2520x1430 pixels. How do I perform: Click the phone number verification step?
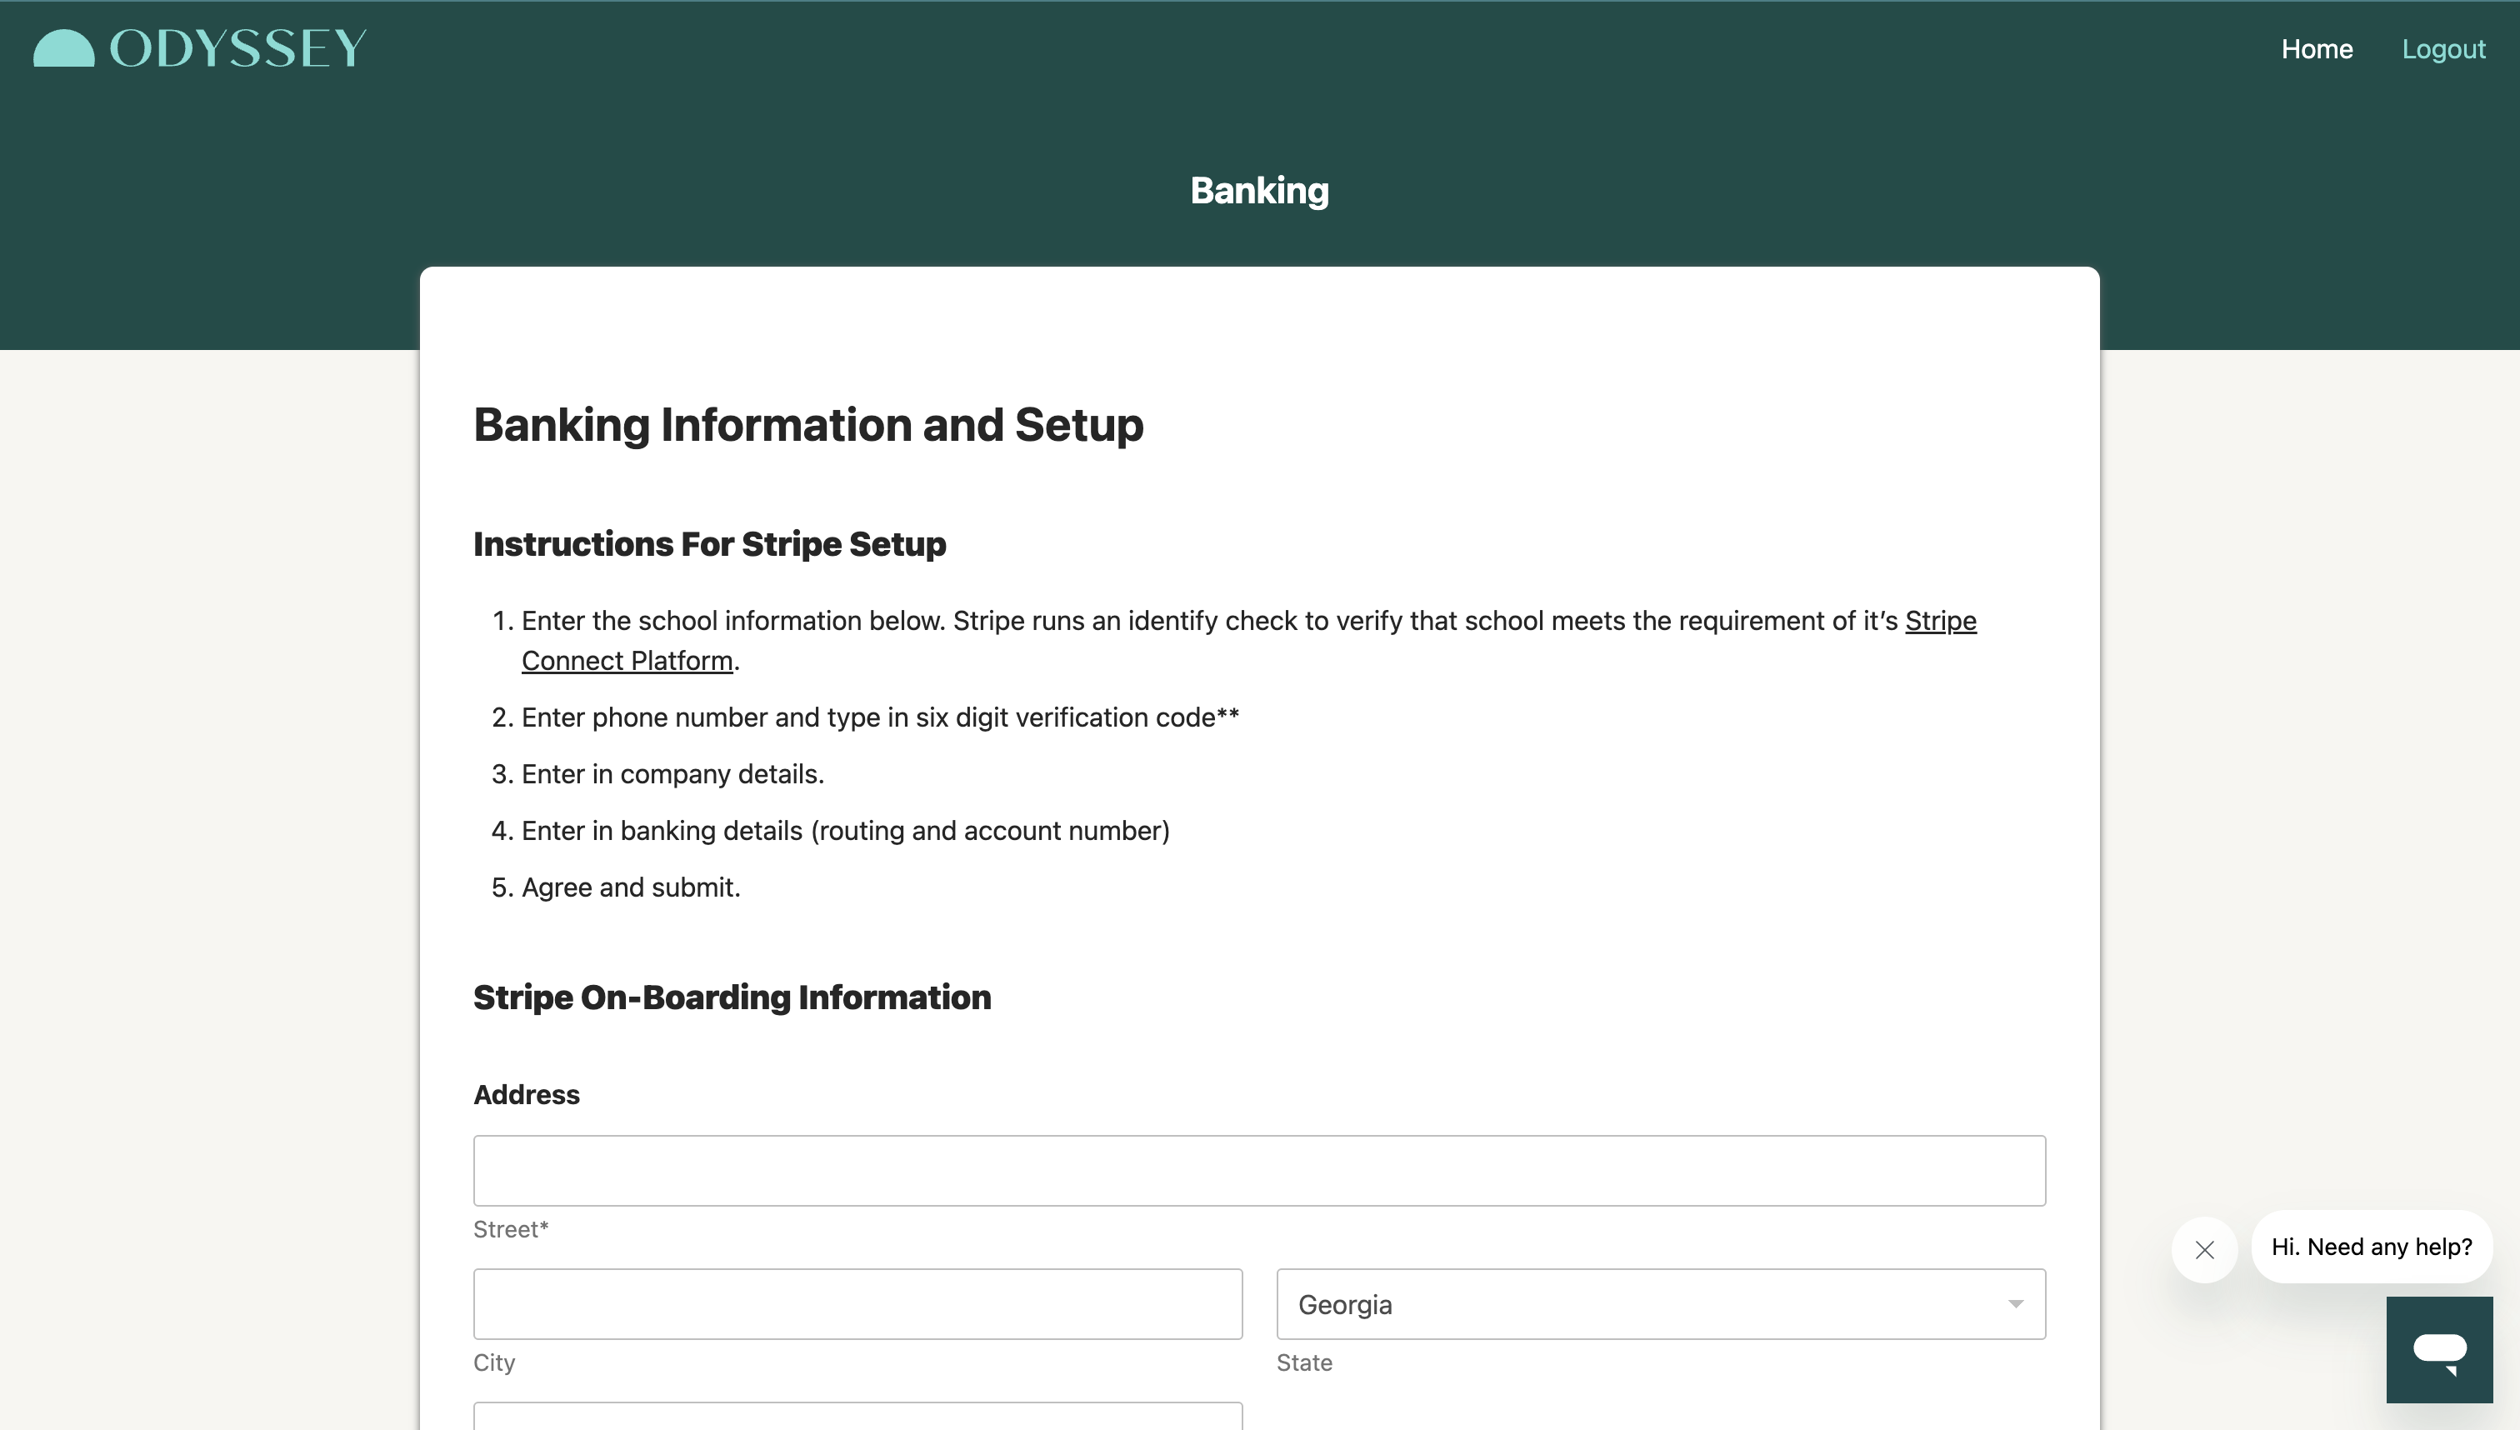coord(880,718)
